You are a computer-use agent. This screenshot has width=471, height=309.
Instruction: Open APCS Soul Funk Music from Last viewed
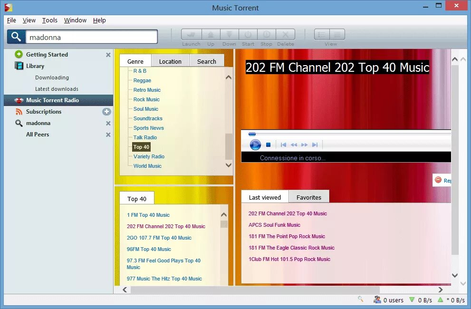click(x=274, y=225)
